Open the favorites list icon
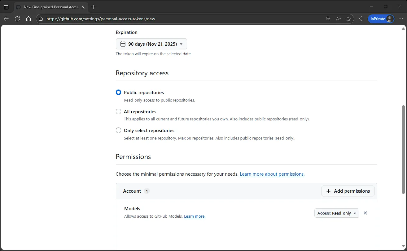The width and height of the screenshot is (407, 251). point(361,19)
